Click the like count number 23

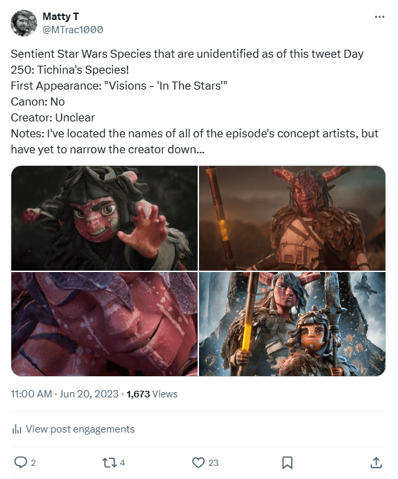coord(214,462)
